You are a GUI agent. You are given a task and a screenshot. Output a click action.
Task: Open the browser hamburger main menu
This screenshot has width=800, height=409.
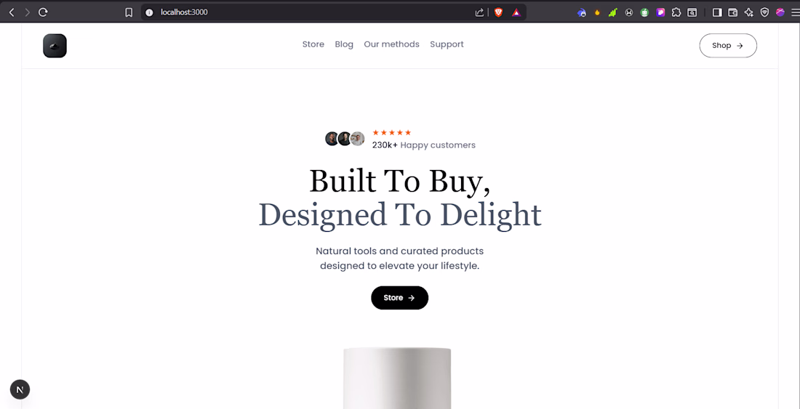(795, 12)
